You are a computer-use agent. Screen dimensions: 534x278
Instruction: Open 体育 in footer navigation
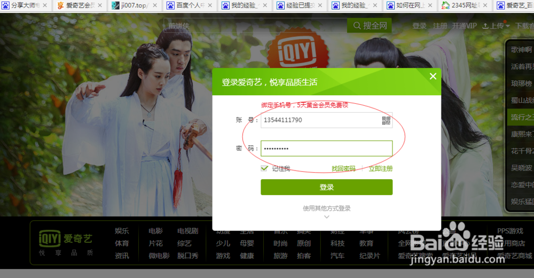click(x=122, y=243)
